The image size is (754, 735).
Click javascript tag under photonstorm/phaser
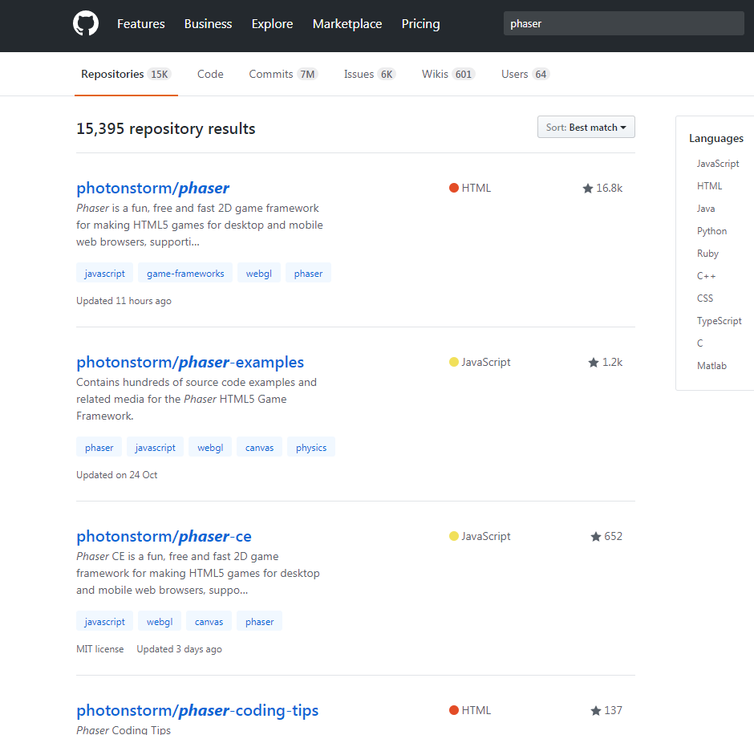pos(104,273)
